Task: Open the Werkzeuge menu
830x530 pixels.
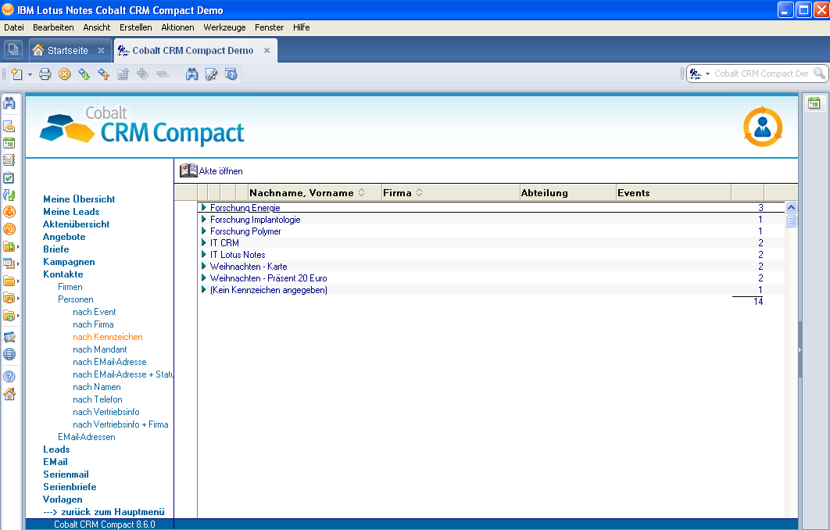Action: coord(224,27)
